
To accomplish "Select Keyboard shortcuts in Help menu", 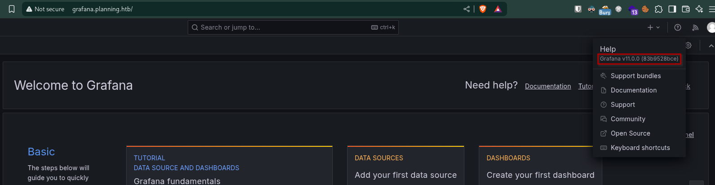I will click(639, 148).
